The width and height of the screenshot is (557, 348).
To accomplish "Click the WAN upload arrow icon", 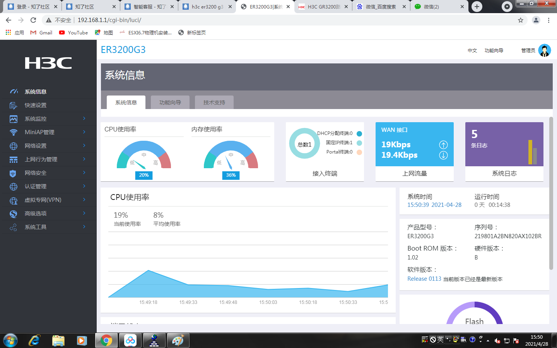I will pyautogui.click(x=443, y=145).
